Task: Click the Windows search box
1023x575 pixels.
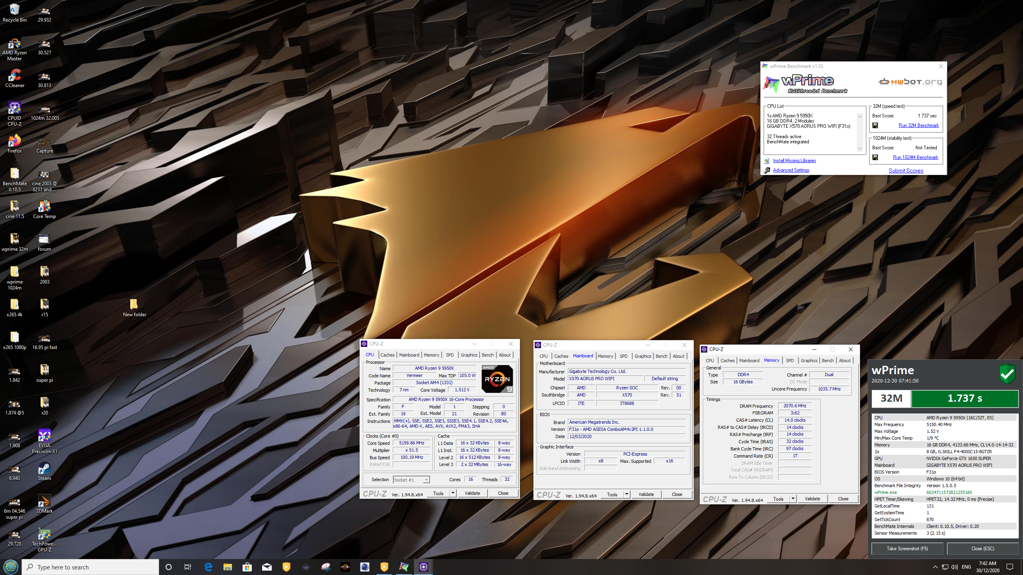Action: [90, 567]
